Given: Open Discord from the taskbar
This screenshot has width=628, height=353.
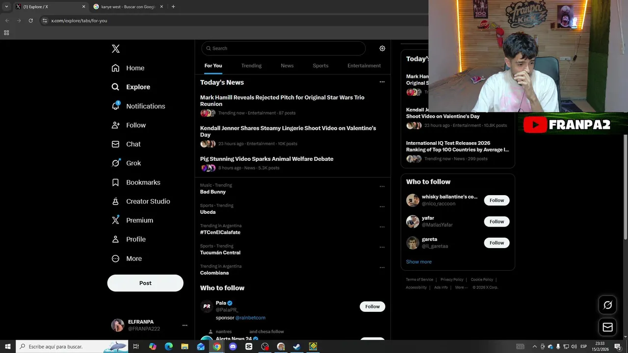Looking at the screenshot, I should pyautogui.click(x=233, y=347).
